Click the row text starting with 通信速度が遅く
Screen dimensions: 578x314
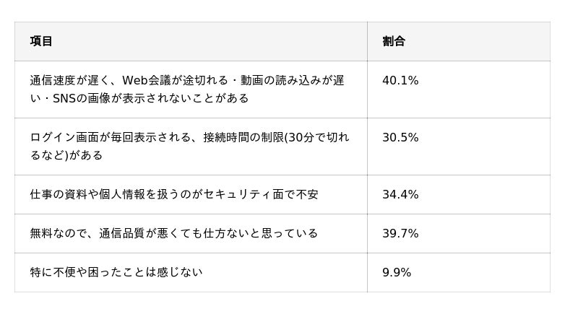tap(187, 90)
